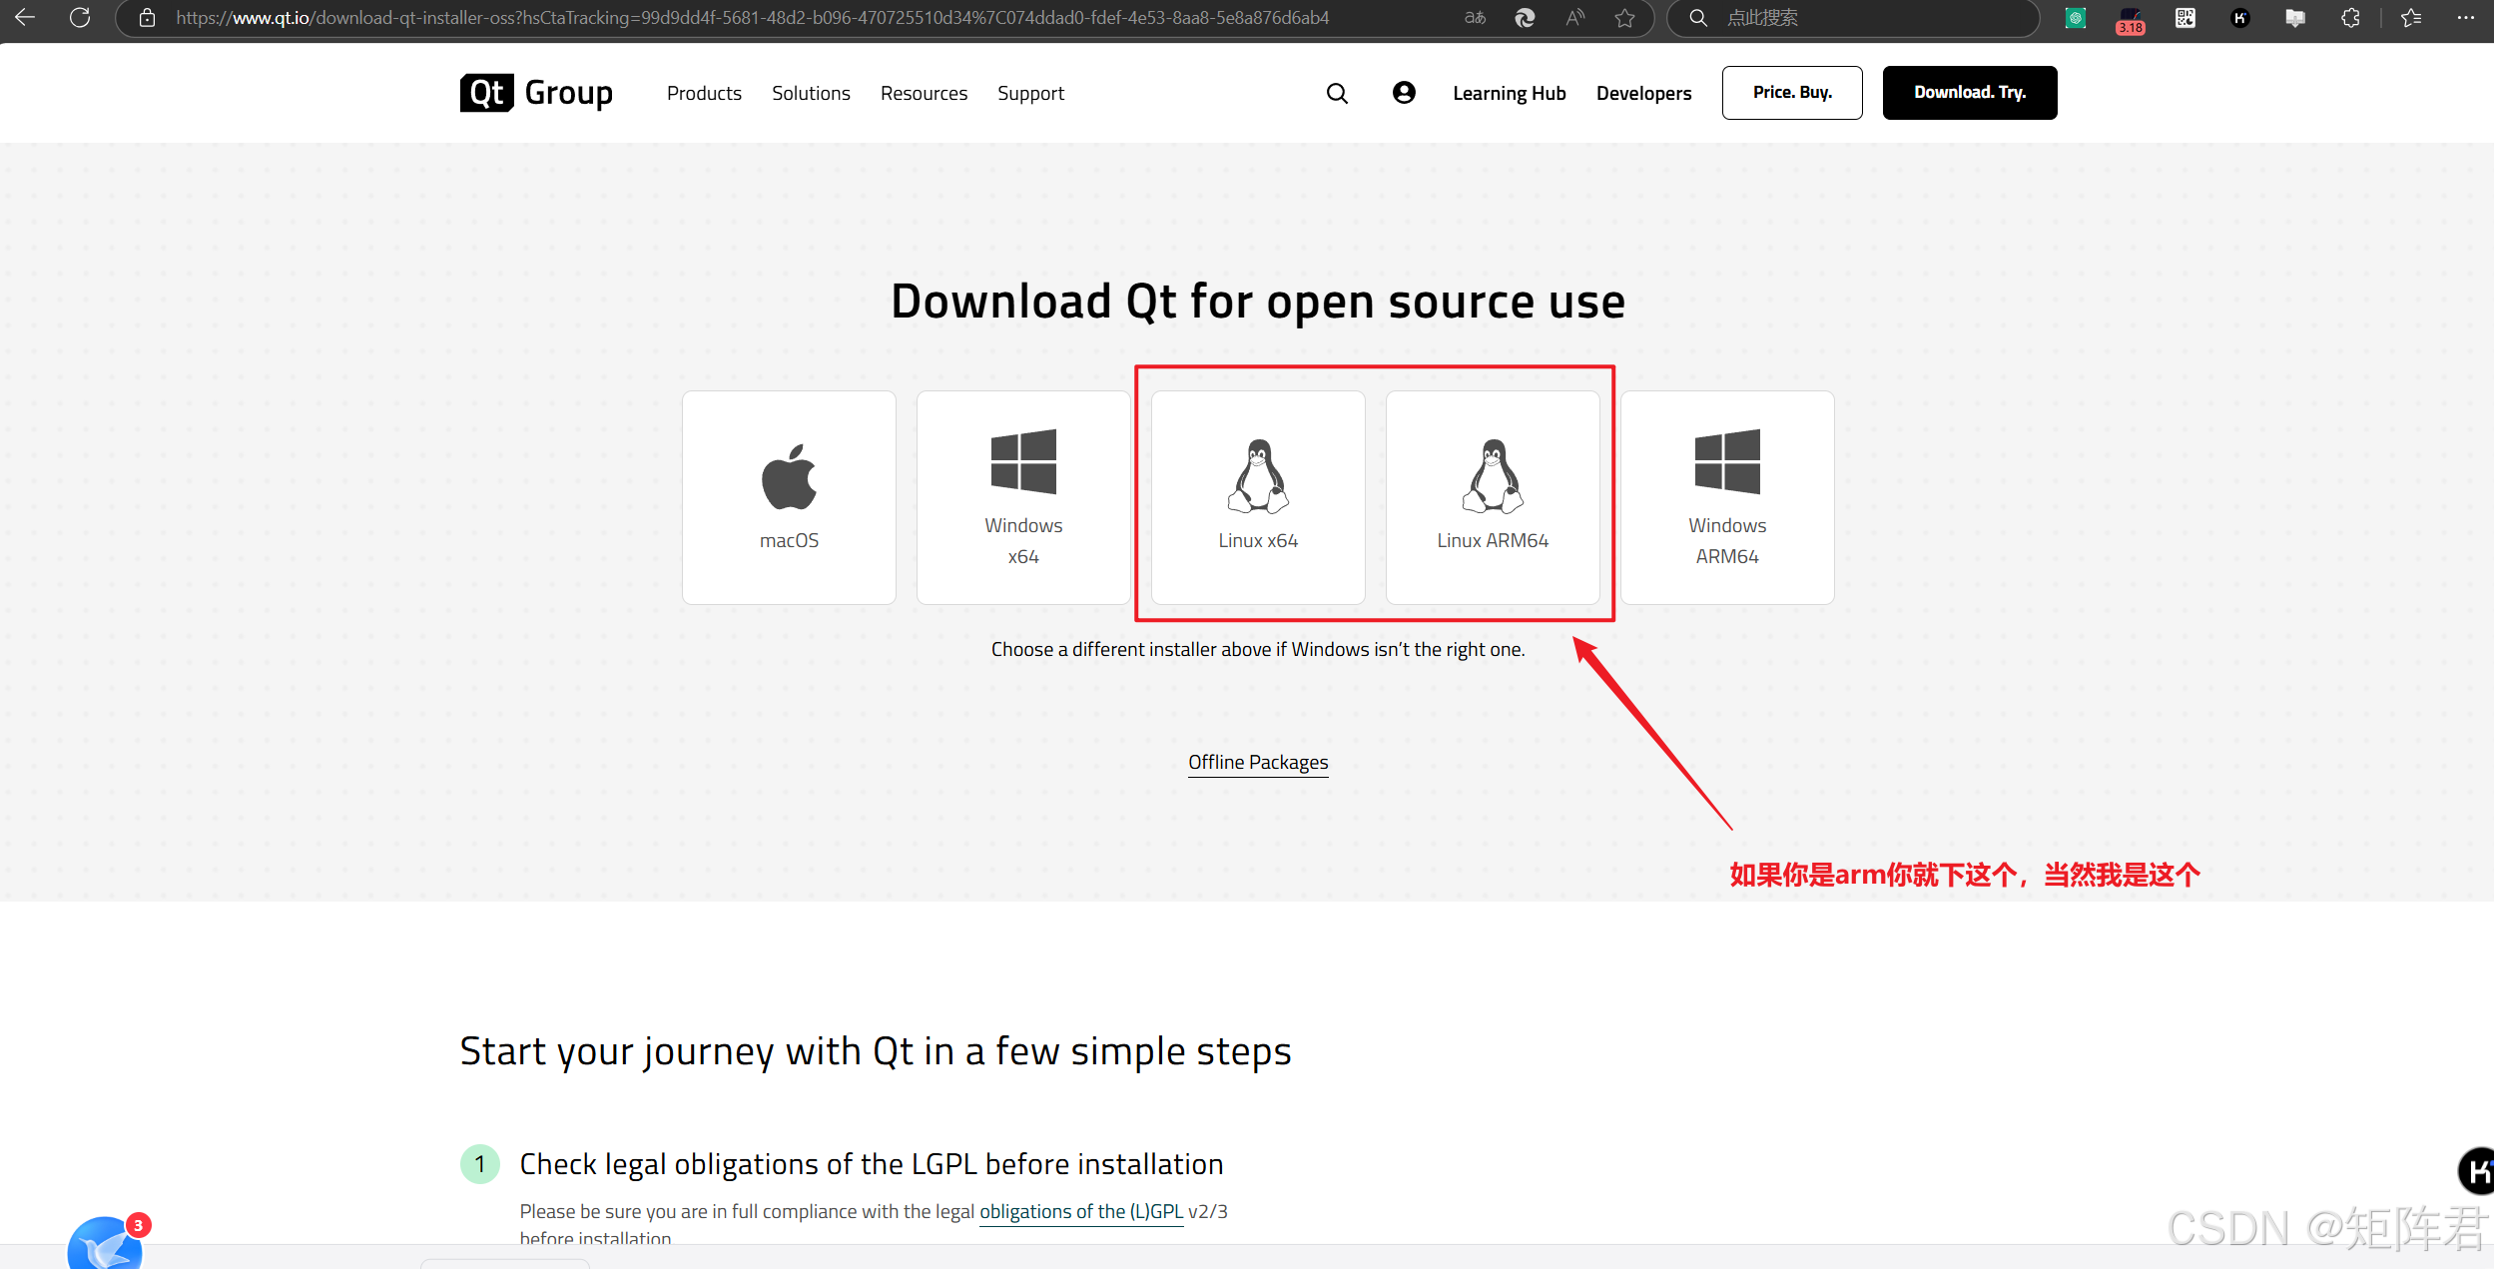Choose the Linux ARM64 installer
The width and height of the screenshot is (2494, 1269).
coord(1493,497)
